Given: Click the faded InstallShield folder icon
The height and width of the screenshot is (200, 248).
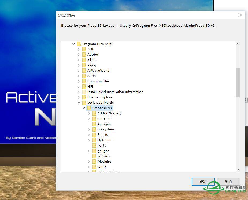Looking at the screenshot, I should tap(84, 92).
